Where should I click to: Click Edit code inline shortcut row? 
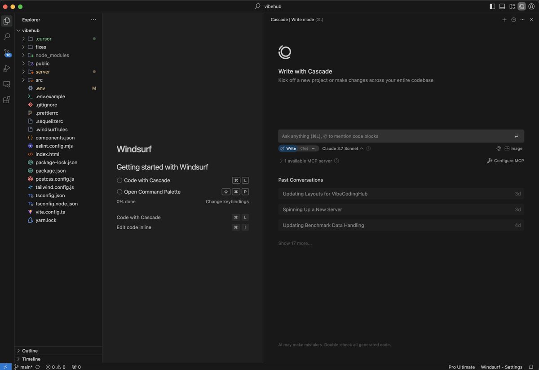click(x=182, y=227)
